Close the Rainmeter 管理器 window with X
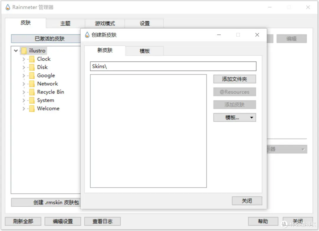319x231 pixels. 308,7
